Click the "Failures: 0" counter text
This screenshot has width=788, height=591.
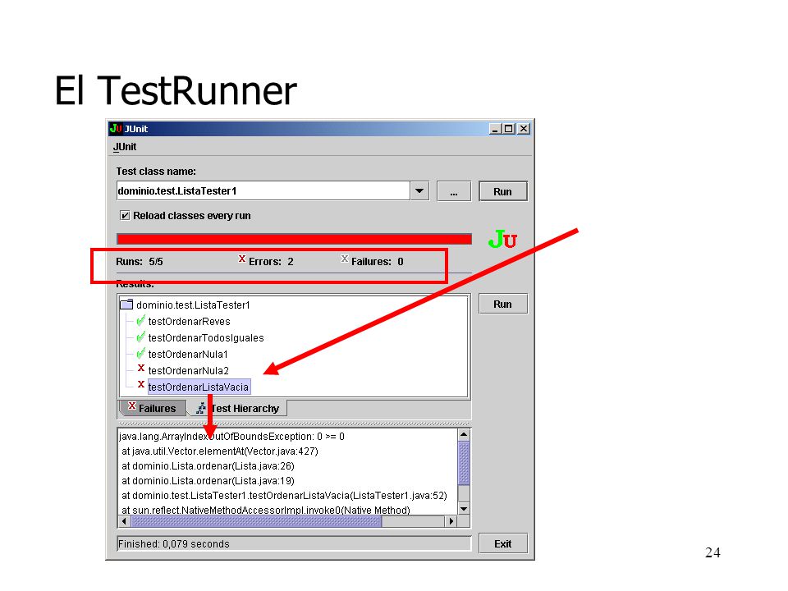[377, 262]
